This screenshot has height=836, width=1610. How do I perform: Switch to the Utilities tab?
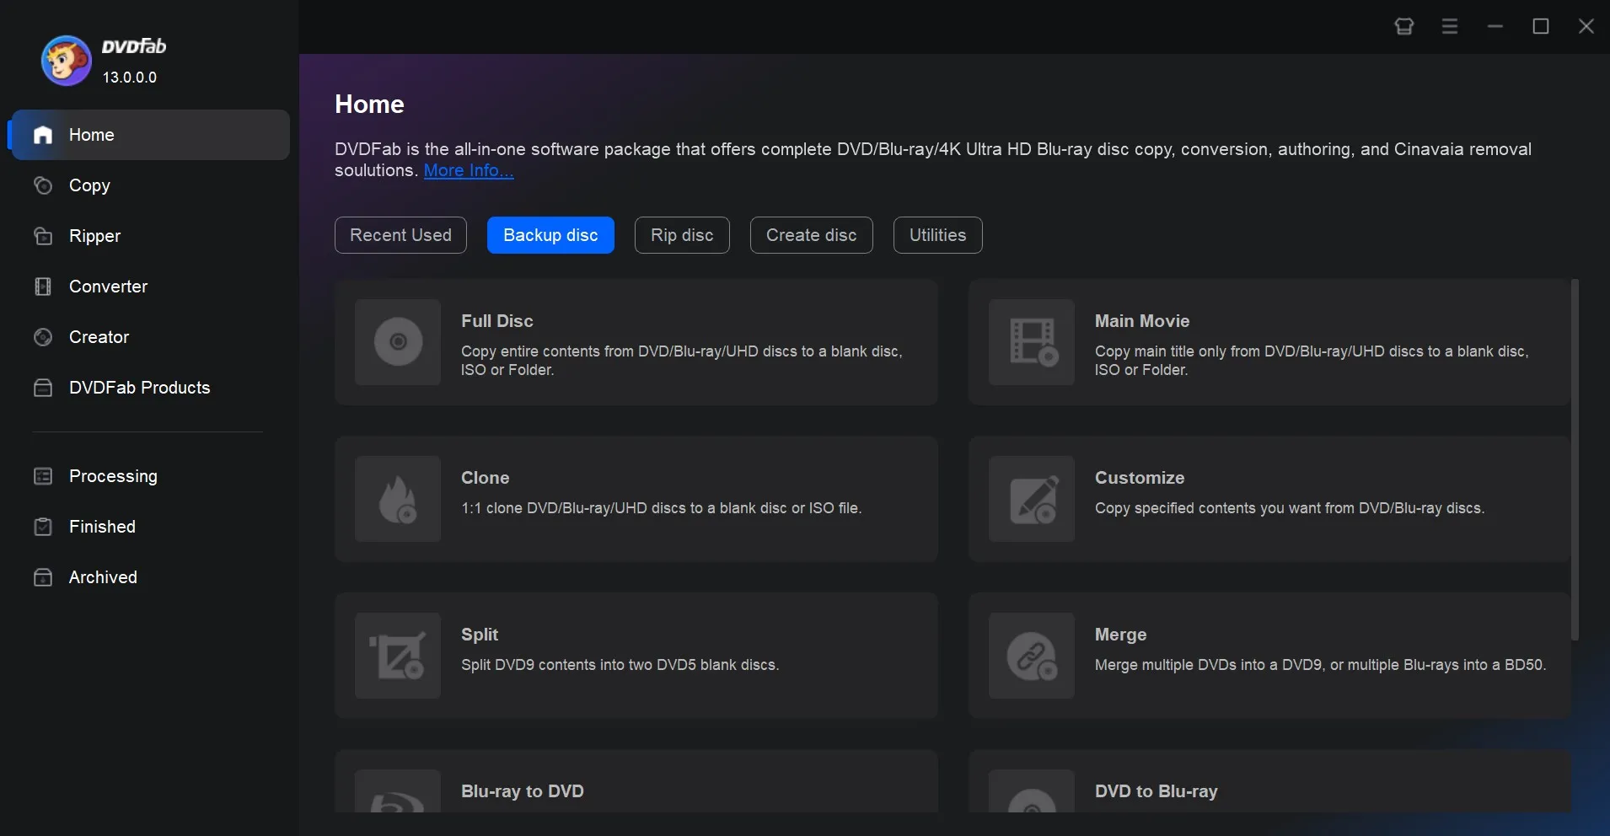(x=937, y=235)
